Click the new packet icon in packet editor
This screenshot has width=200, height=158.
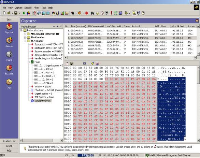point(67,63)
